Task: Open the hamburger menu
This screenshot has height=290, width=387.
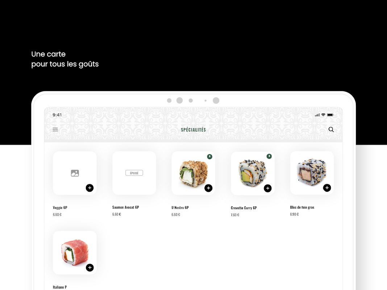Action: (x=55, y=129)
